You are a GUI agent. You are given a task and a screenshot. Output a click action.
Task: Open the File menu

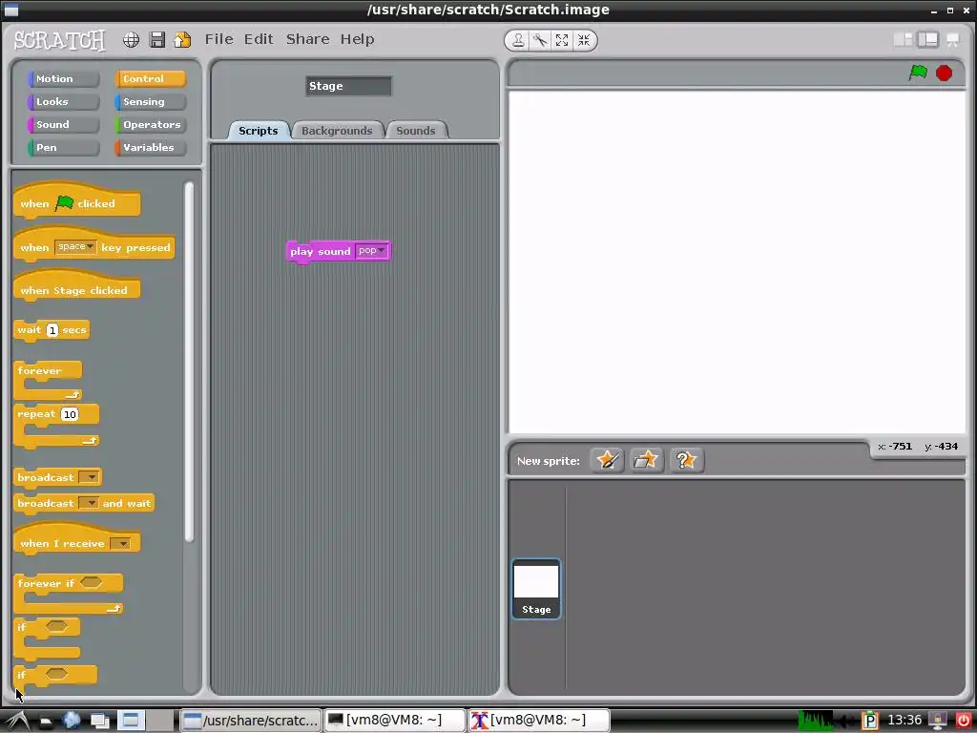pos(219,39)
